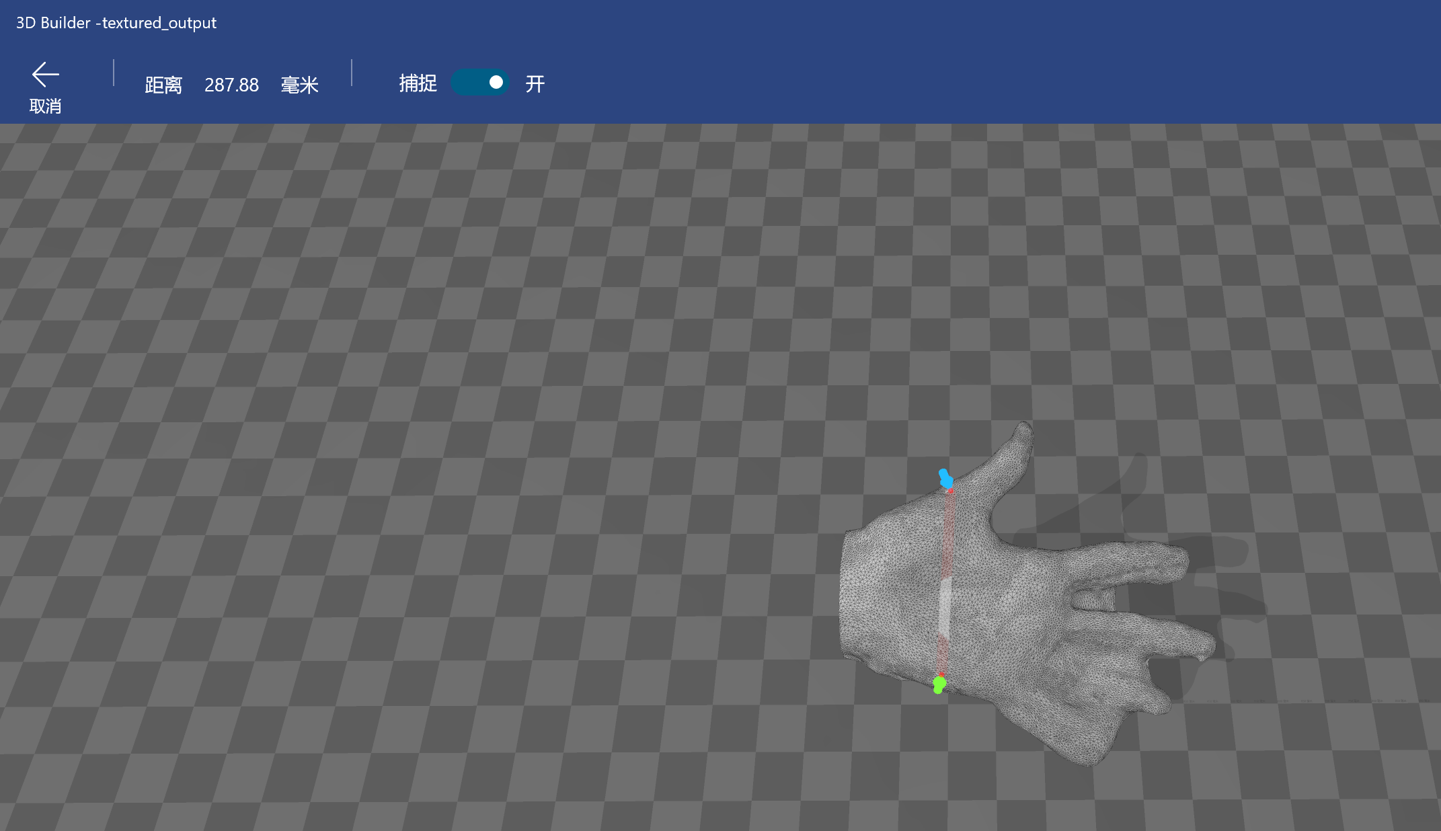Click the thumb tip of hand model
The image size is (1441, 831).
(x=1023, y=430)
